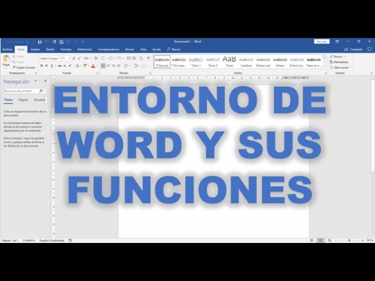The image size is (375, 281).
Task: Toggle italic with the K button
Action: 47,66
